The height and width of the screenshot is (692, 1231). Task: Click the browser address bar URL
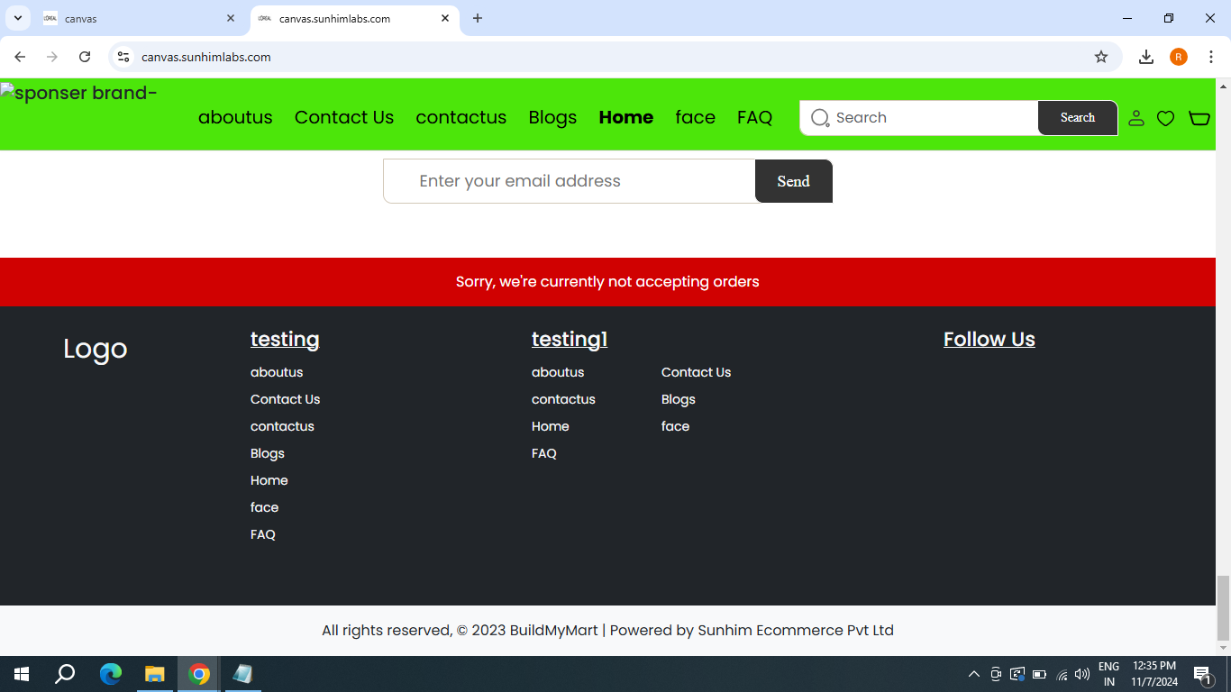click(x=206, y=57)
